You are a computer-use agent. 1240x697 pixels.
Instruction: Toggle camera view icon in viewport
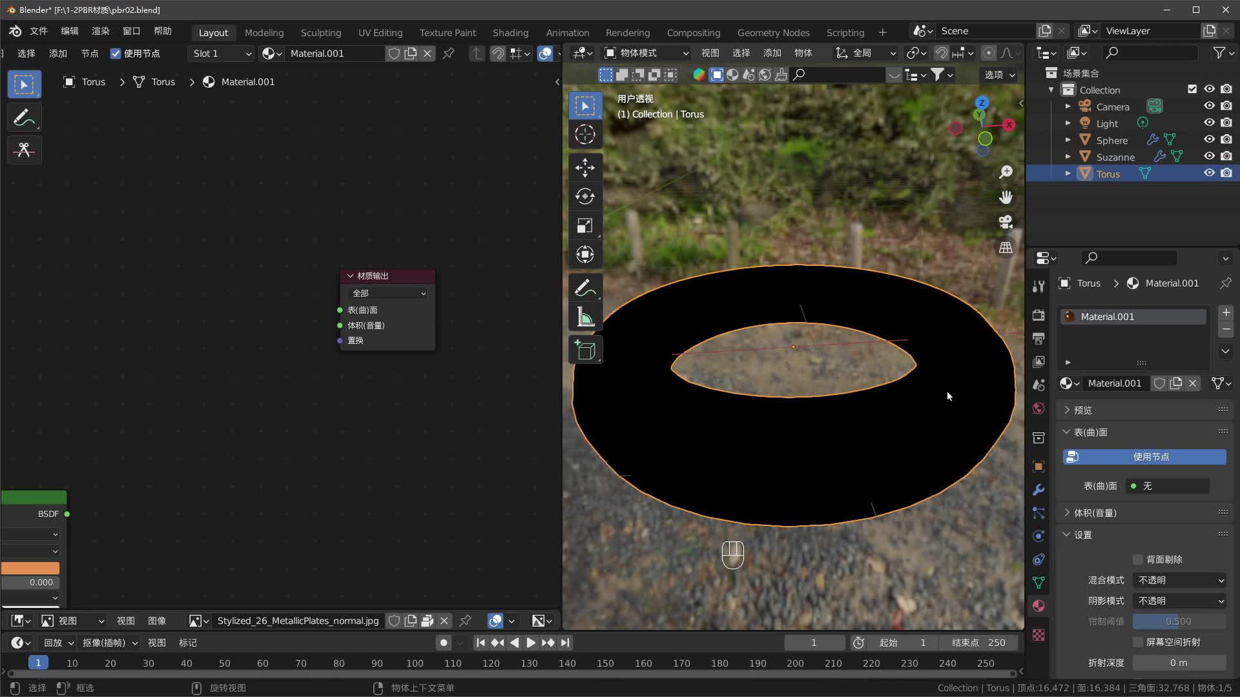(1006, 222)
